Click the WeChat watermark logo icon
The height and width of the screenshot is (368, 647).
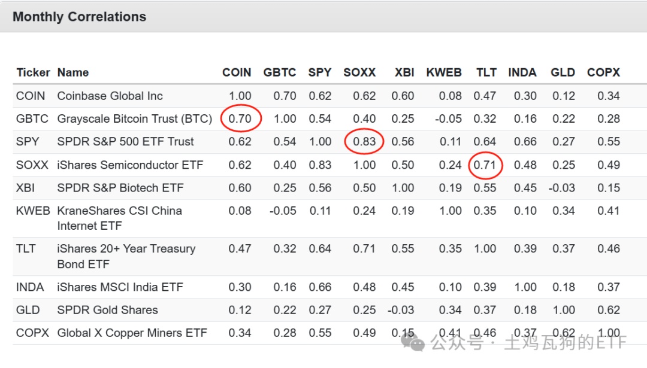(x=413, y=342)
